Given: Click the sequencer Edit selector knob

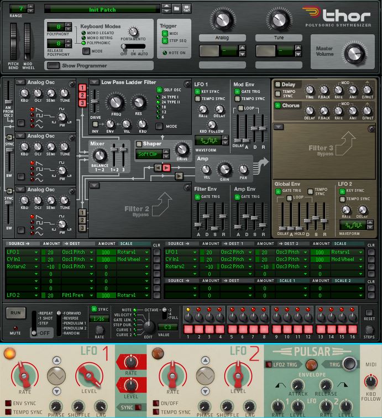Looking at the screenshot, I should (x=149, y=326).
